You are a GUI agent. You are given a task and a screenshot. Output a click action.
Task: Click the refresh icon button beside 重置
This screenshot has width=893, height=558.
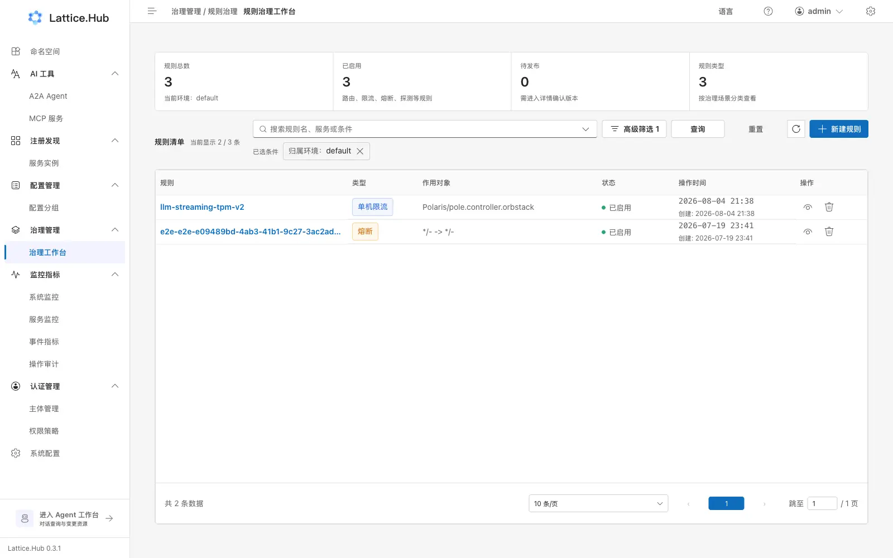(796, 129)
